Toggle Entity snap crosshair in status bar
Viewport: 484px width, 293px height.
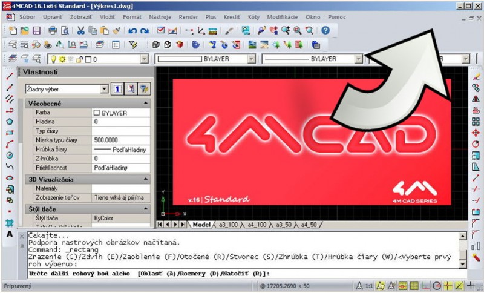(x=448, y=286)
